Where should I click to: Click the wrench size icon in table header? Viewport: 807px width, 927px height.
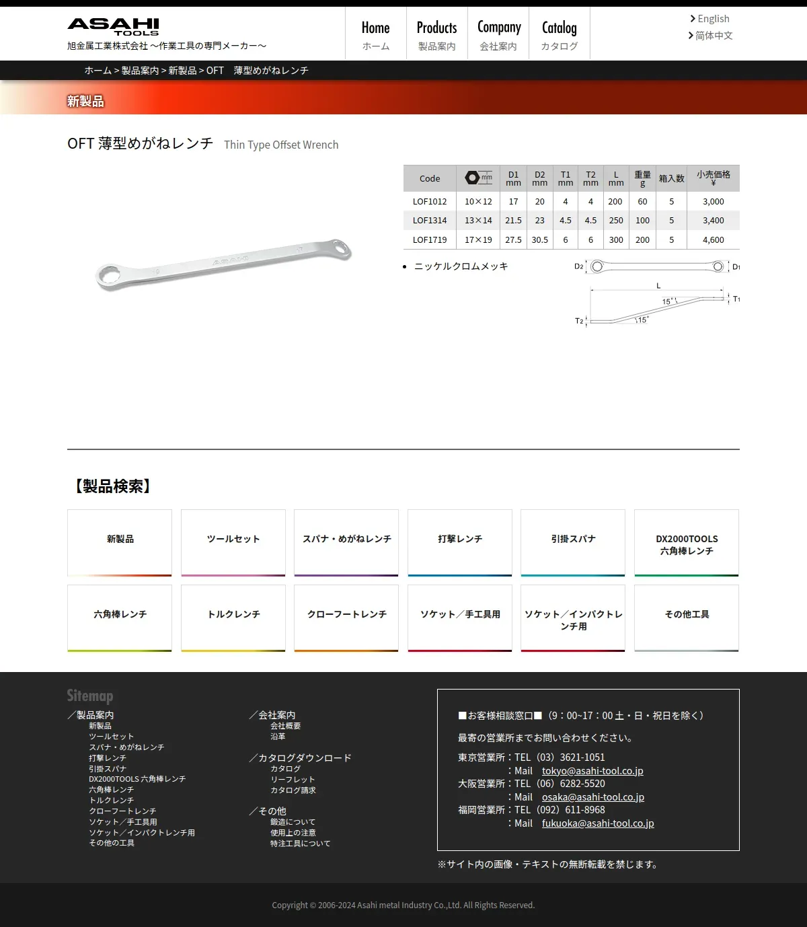click(x=478, y=178)
